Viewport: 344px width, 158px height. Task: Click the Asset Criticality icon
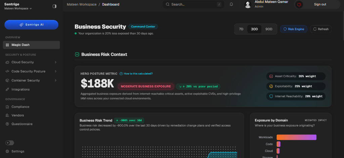pos(271,76)
